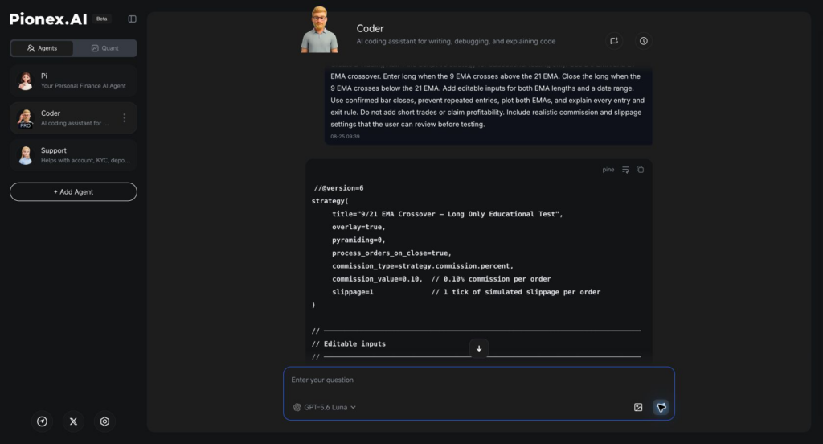Jump to bottom with down-arrow button
Viewport: 823px width, 444px height.
479,348
